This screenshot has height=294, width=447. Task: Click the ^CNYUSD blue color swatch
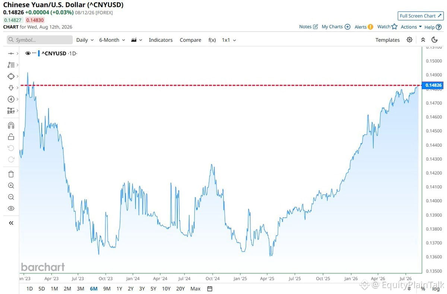(x=39, y=53)
